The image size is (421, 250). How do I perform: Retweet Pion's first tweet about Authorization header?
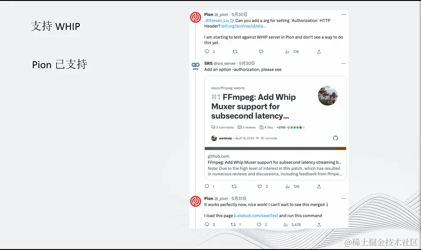click(235, 52)
